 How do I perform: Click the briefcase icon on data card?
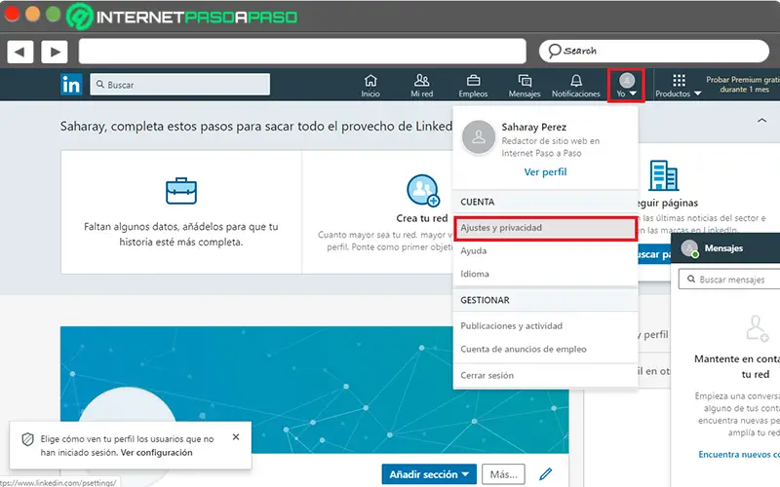pos(181,191)
